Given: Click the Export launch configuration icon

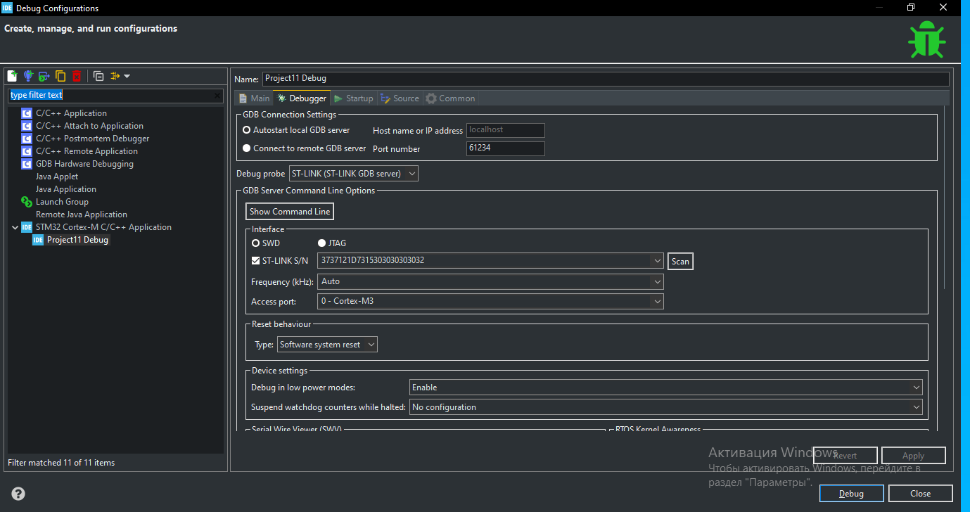Looking at the screenshot, I should click(x=44, y=76).
